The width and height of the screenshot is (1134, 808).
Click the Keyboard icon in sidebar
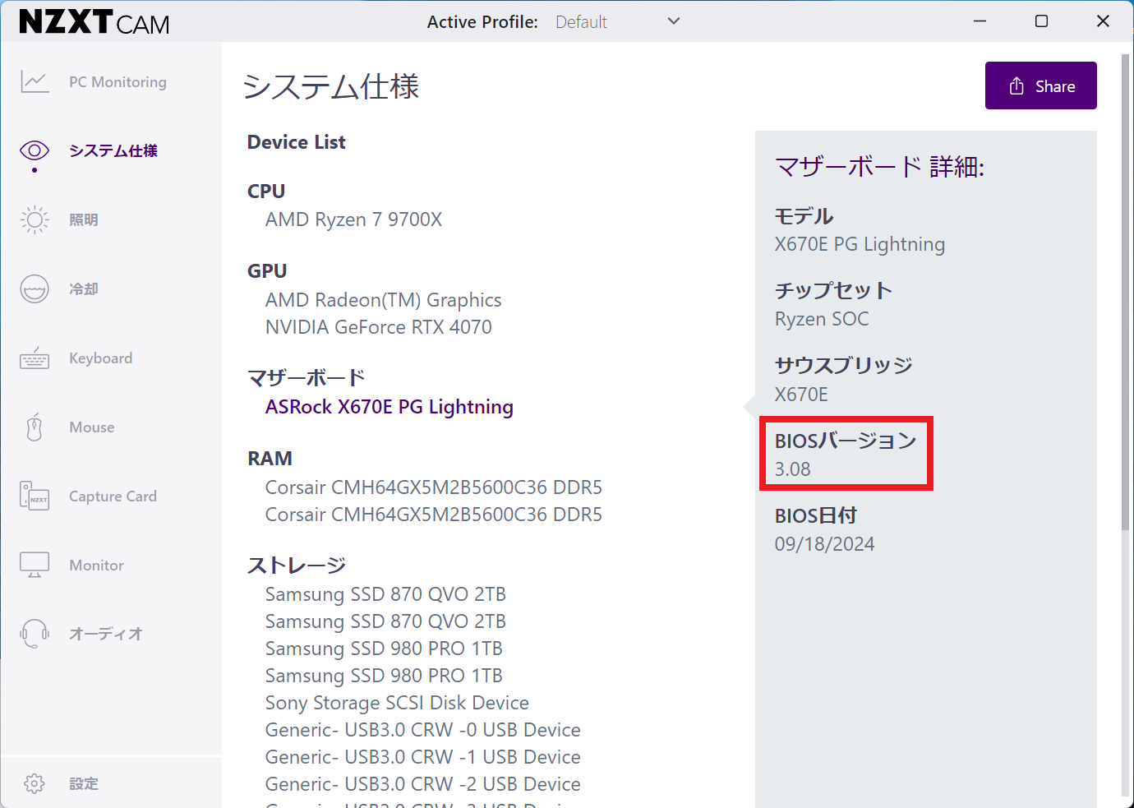click(x=35, y=358)
